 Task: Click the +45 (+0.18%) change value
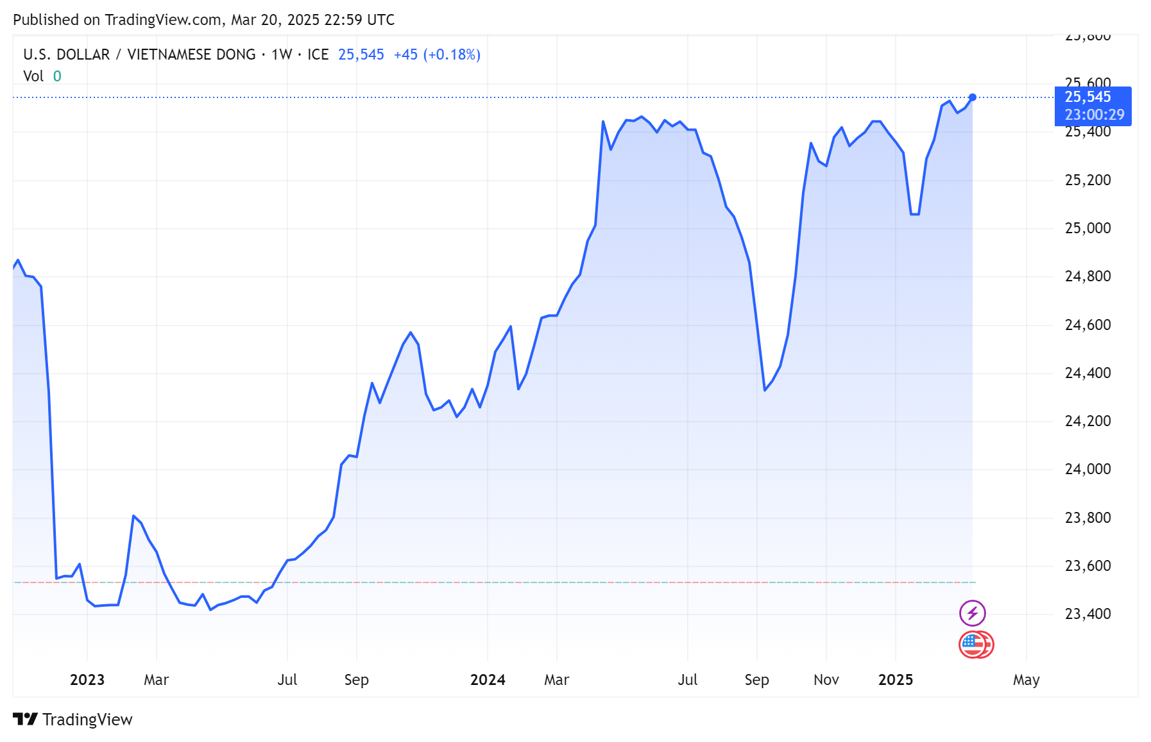(x=437, y=54)
